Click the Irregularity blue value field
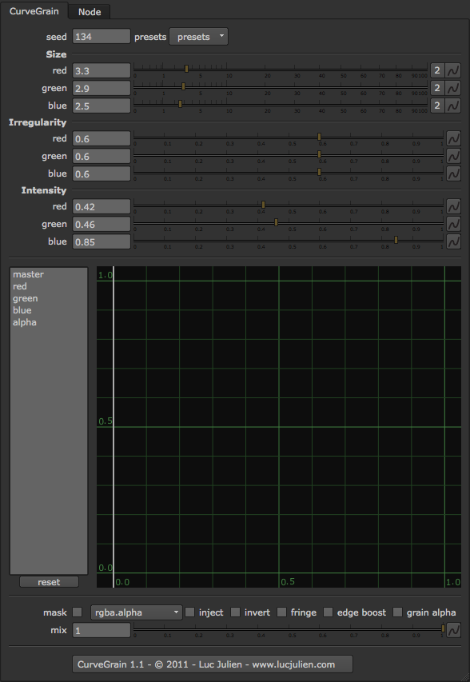Screen dimensions: 470x682 (102, 173)
